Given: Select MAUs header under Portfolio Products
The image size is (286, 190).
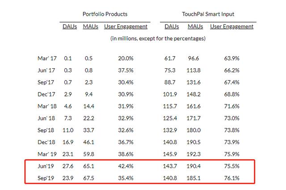Looking at the screenshot, I should pos(91,27).
